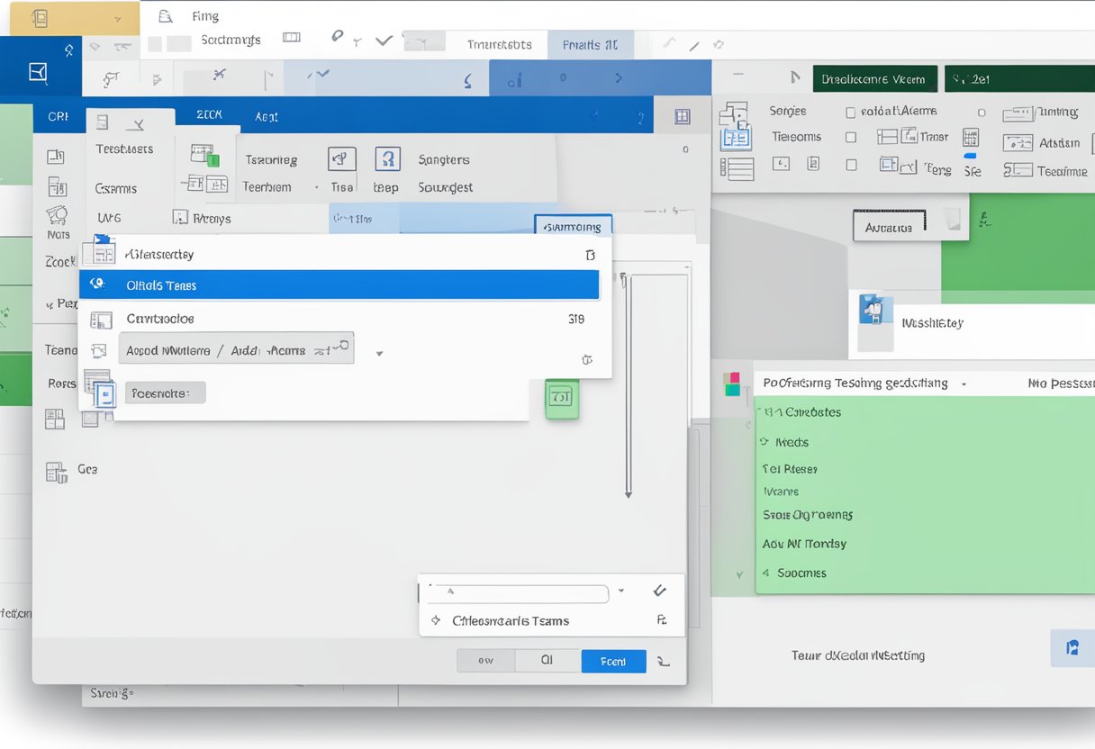
Task: Open the dropdown in the bottom search field
Action: pyautogui.click(x=621, y=592)
